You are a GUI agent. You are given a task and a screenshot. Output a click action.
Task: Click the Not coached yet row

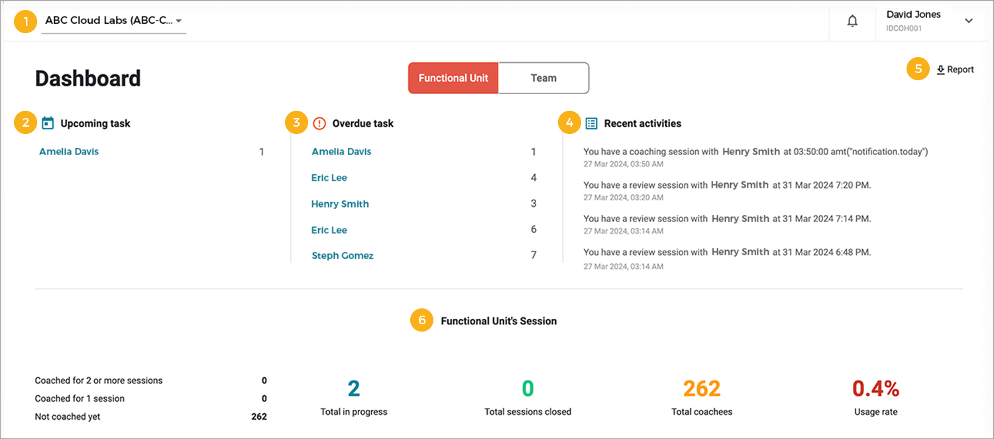(151, 416)
